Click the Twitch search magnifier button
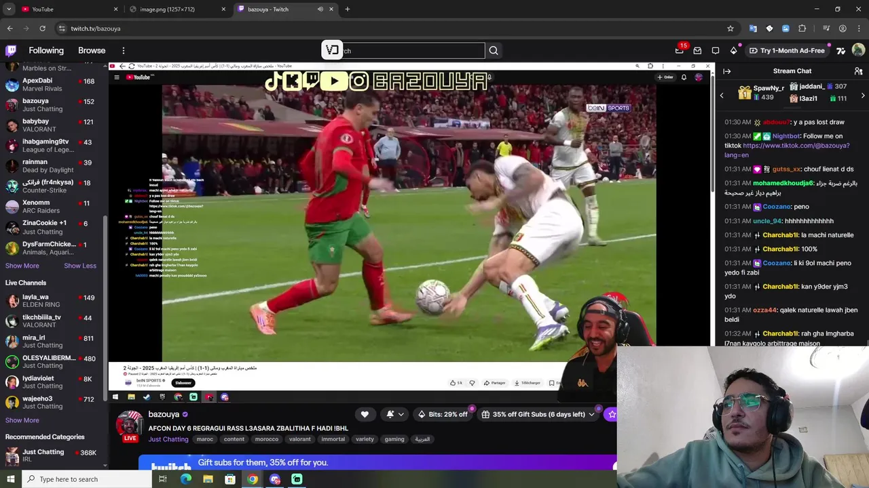The height and width of the screenshot is (488, 869). coord(494,50)
